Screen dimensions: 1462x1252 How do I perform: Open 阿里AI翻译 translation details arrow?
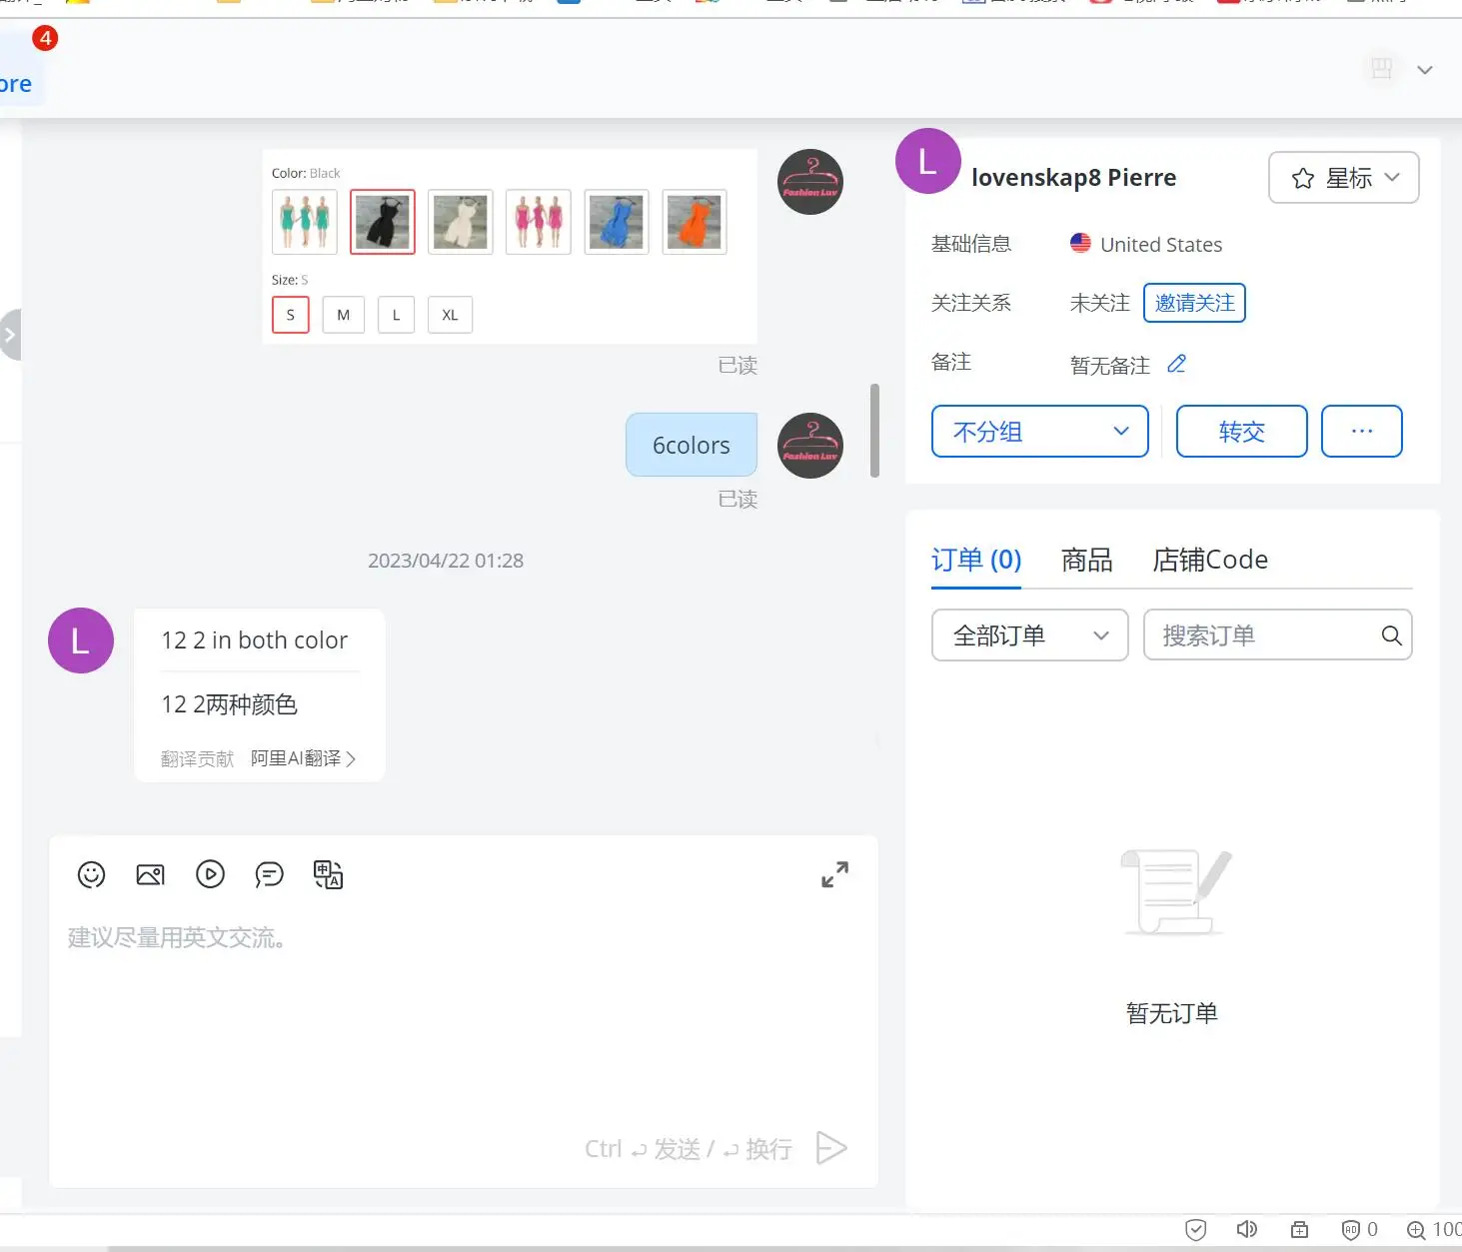[x=350, y=759]
